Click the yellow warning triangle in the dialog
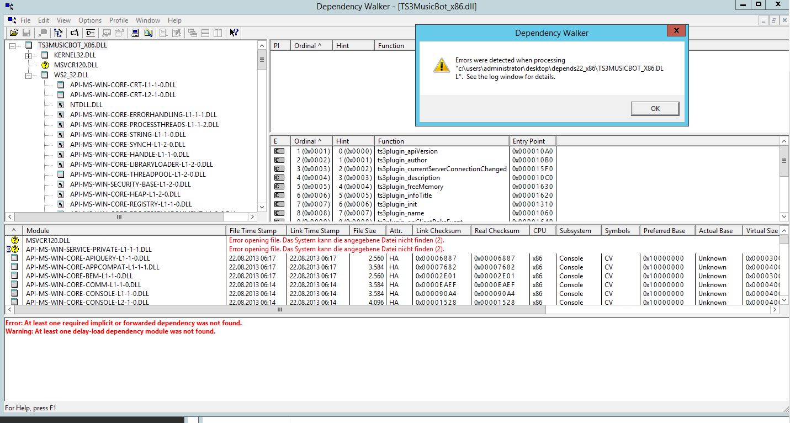This screenshot has width=790, height=423. [441, 65]
